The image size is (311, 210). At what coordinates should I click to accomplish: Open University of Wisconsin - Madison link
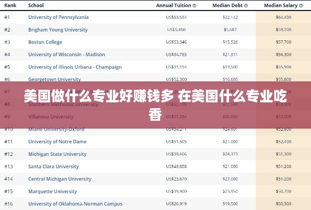point(67,55)
